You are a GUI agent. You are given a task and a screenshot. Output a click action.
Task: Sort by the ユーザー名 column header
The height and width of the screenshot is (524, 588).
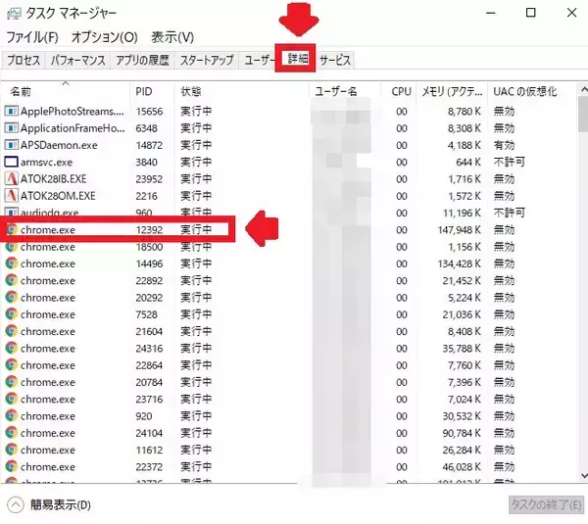(345, 91)
